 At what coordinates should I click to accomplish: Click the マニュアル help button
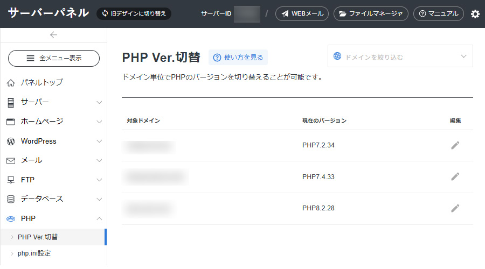[438, 14]
